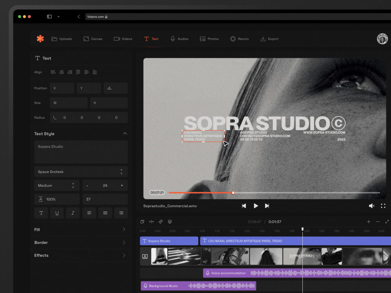Increase font size with plus
The image size is (391, 293).
[x=122, y=185]
